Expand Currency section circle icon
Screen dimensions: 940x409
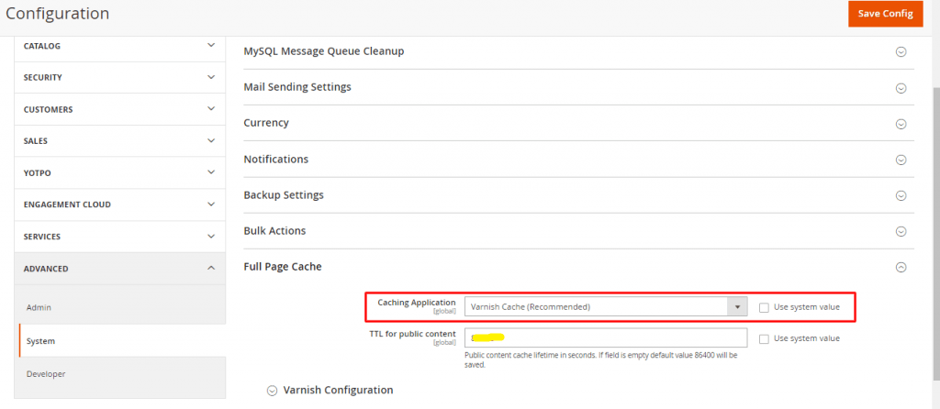pos(901,124)
